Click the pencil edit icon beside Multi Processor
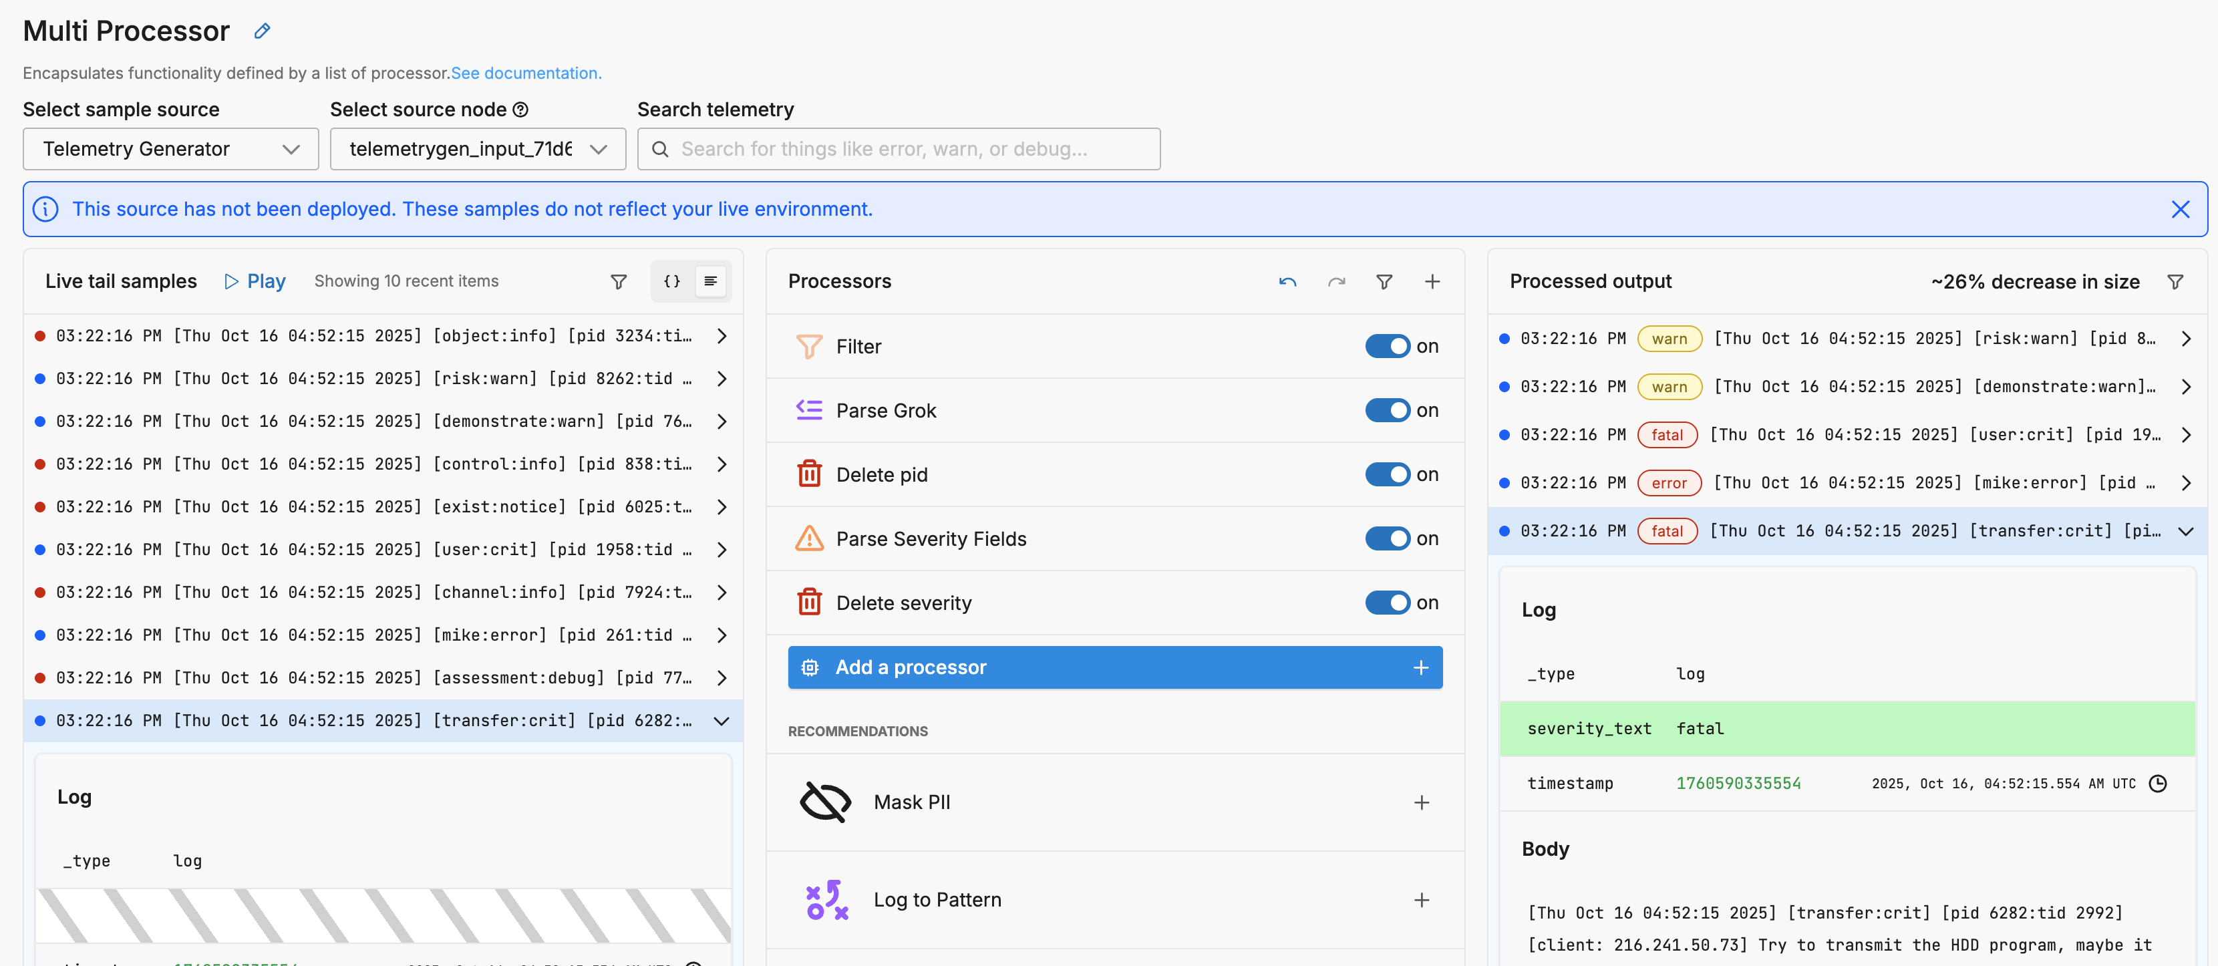 click(x=262, y=32)
